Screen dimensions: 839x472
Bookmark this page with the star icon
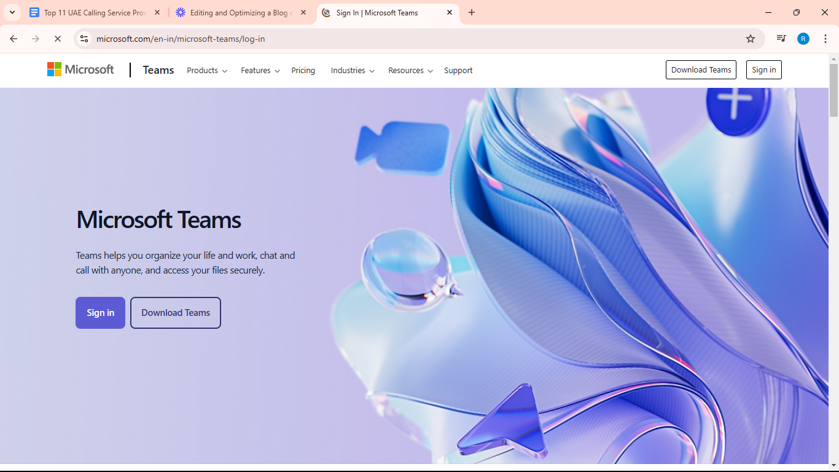pyautogui.click(x=751, y=39)
